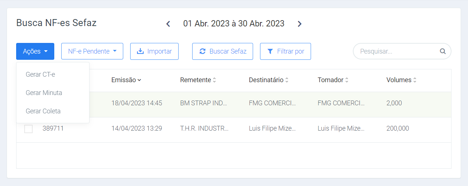This screenshot has height=186, width=468.
Task: Click the Importar button
Action: click(154, 51)
